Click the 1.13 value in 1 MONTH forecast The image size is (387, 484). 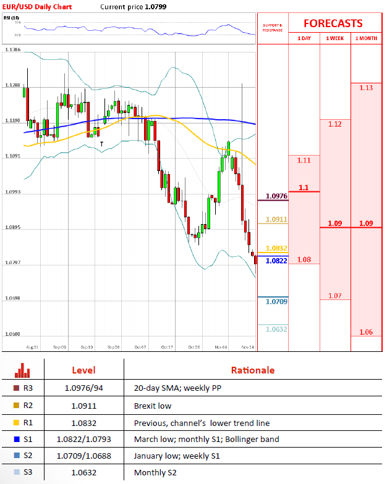coord(366,88)
